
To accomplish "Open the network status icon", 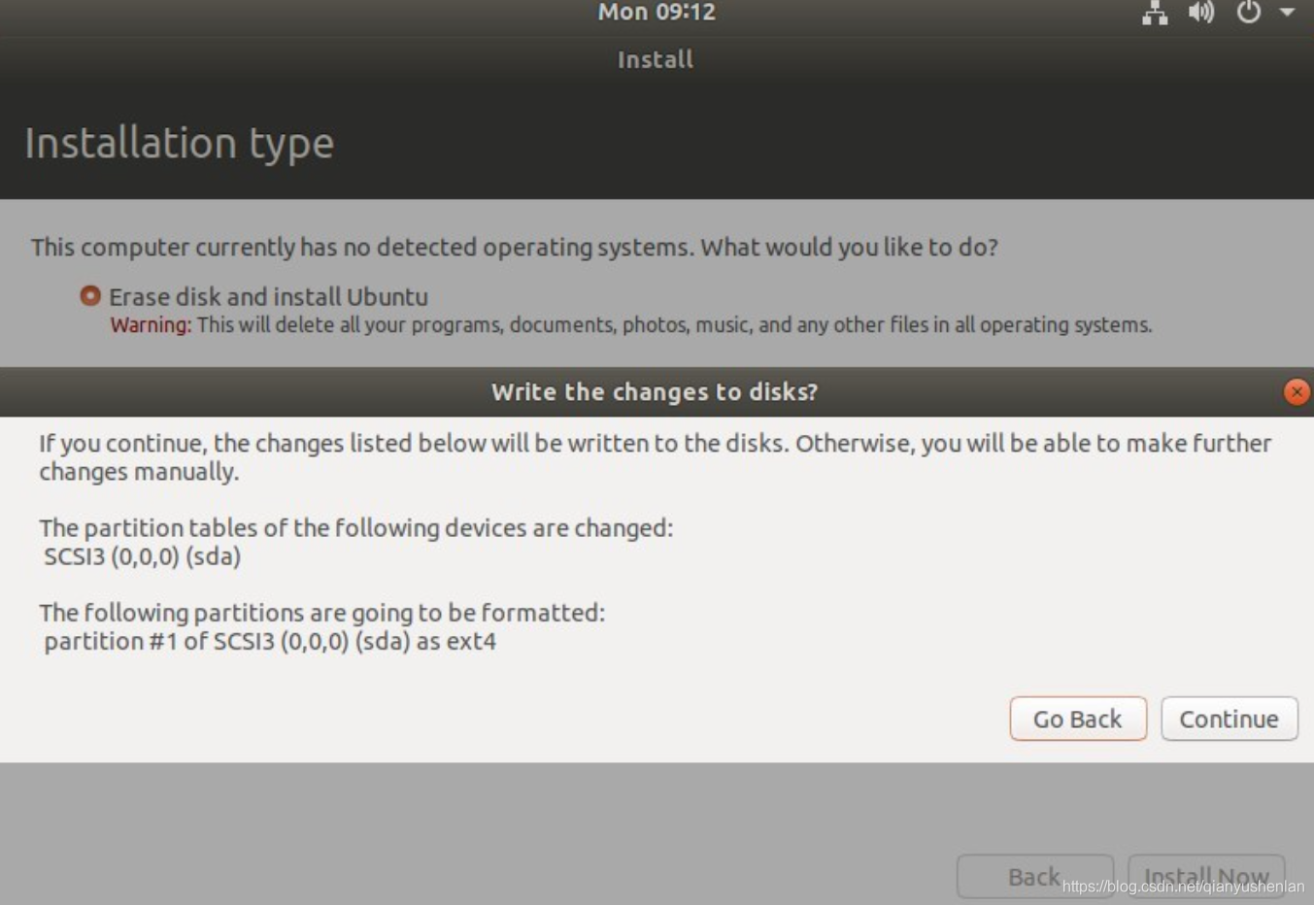I will [x=1154, y=13].
